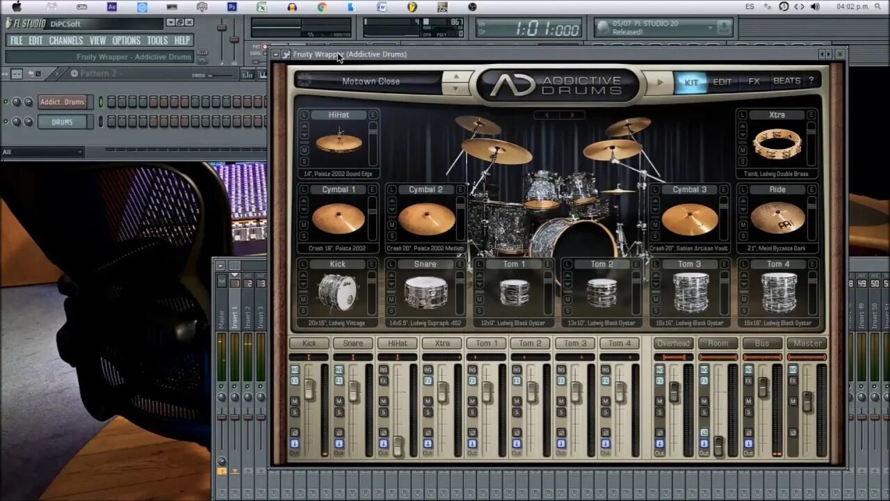Open HiHat edit with its E button

point(373,115)
